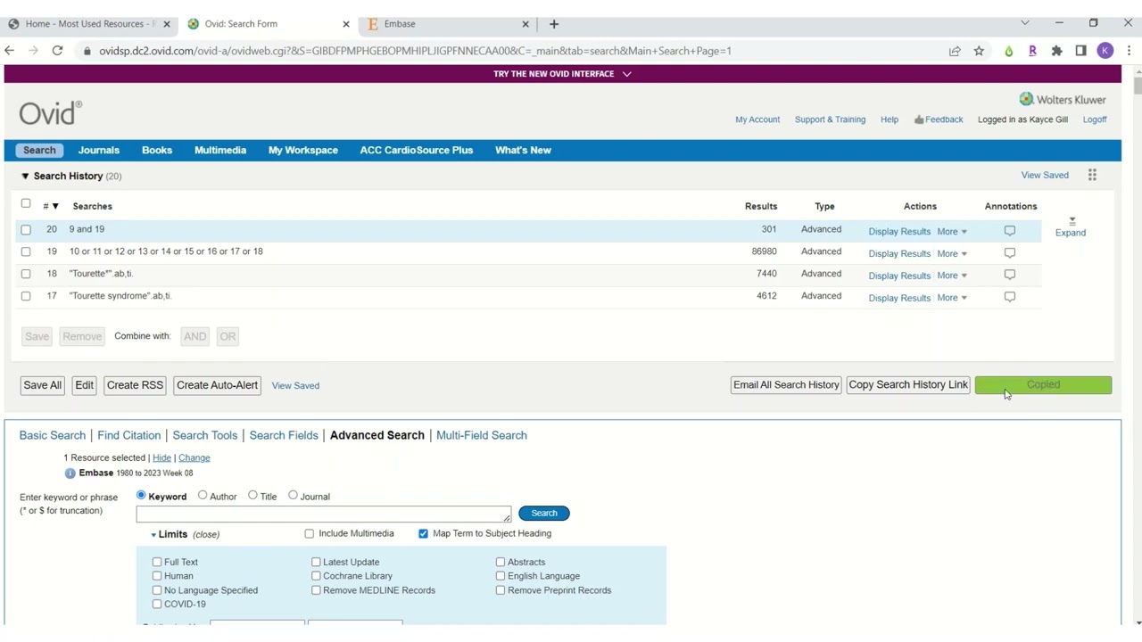Open the Chrome profile avatar K
The image size is (1142, 642).
click(x=1105, y=51)
